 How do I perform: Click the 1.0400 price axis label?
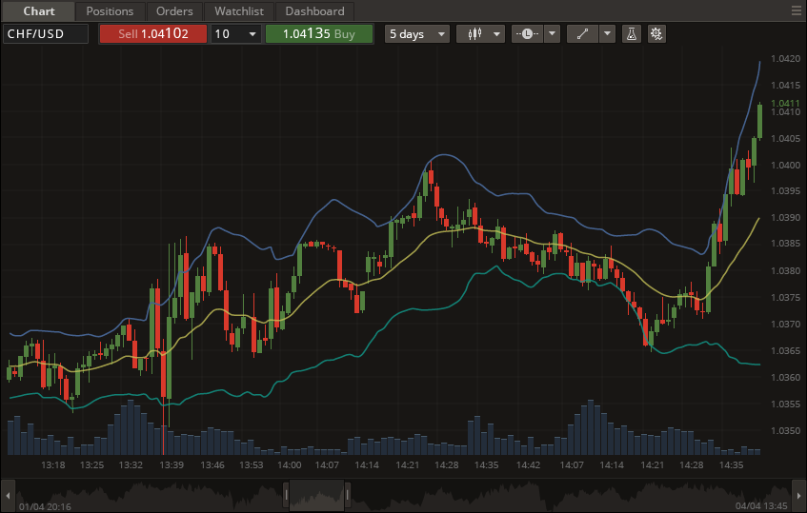(x=785, y=165)
